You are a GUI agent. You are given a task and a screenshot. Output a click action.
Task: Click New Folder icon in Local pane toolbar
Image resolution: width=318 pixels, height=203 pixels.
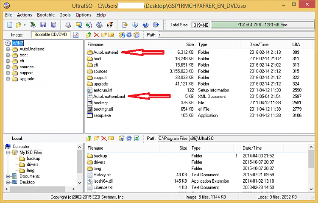point(96,138)
